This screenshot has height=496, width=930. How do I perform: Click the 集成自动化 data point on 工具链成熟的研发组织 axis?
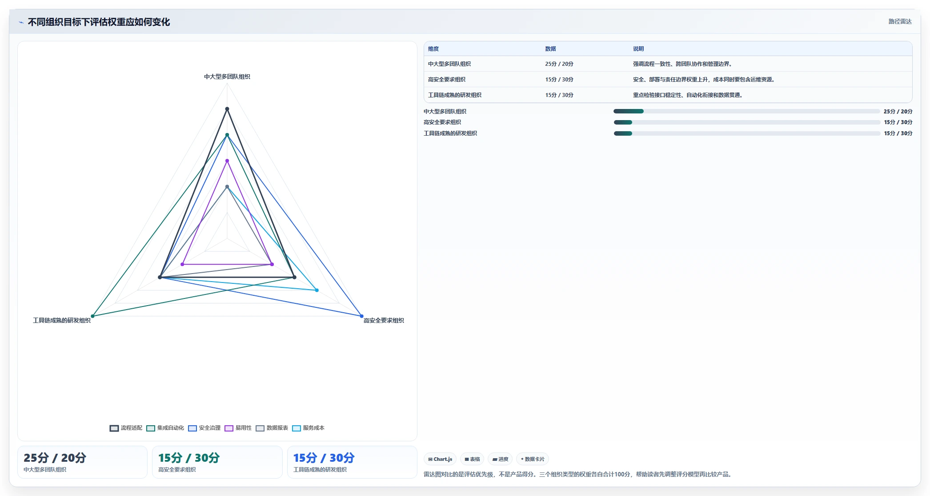coord(92,316)
